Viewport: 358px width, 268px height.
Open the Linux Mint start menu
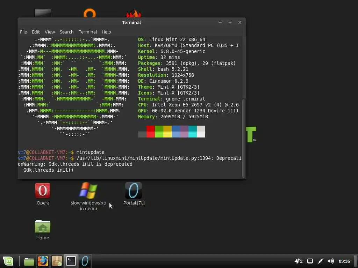pyautogui.click(x=8, y=261)
